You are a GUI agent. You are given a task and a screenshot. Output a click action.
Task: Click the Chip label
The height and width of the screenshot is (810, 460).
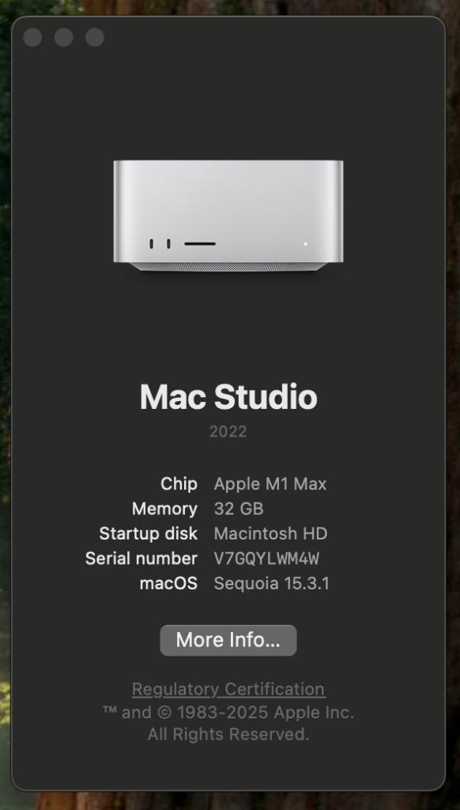point(179,484)
